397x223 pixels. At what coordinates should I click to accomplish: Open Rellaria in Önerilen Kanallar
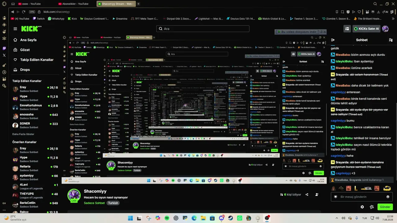[x=35, y=168]
